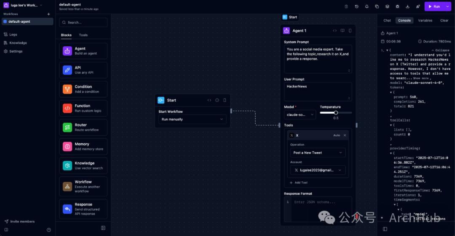This screenshot has width=455, height=236.
Task: Run the workflow
Action: (434, 6)
